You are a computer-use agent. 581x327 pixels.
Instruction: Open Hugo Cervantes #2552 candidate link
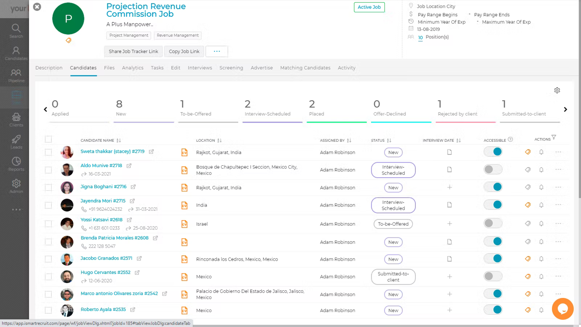tap(105, 272)
